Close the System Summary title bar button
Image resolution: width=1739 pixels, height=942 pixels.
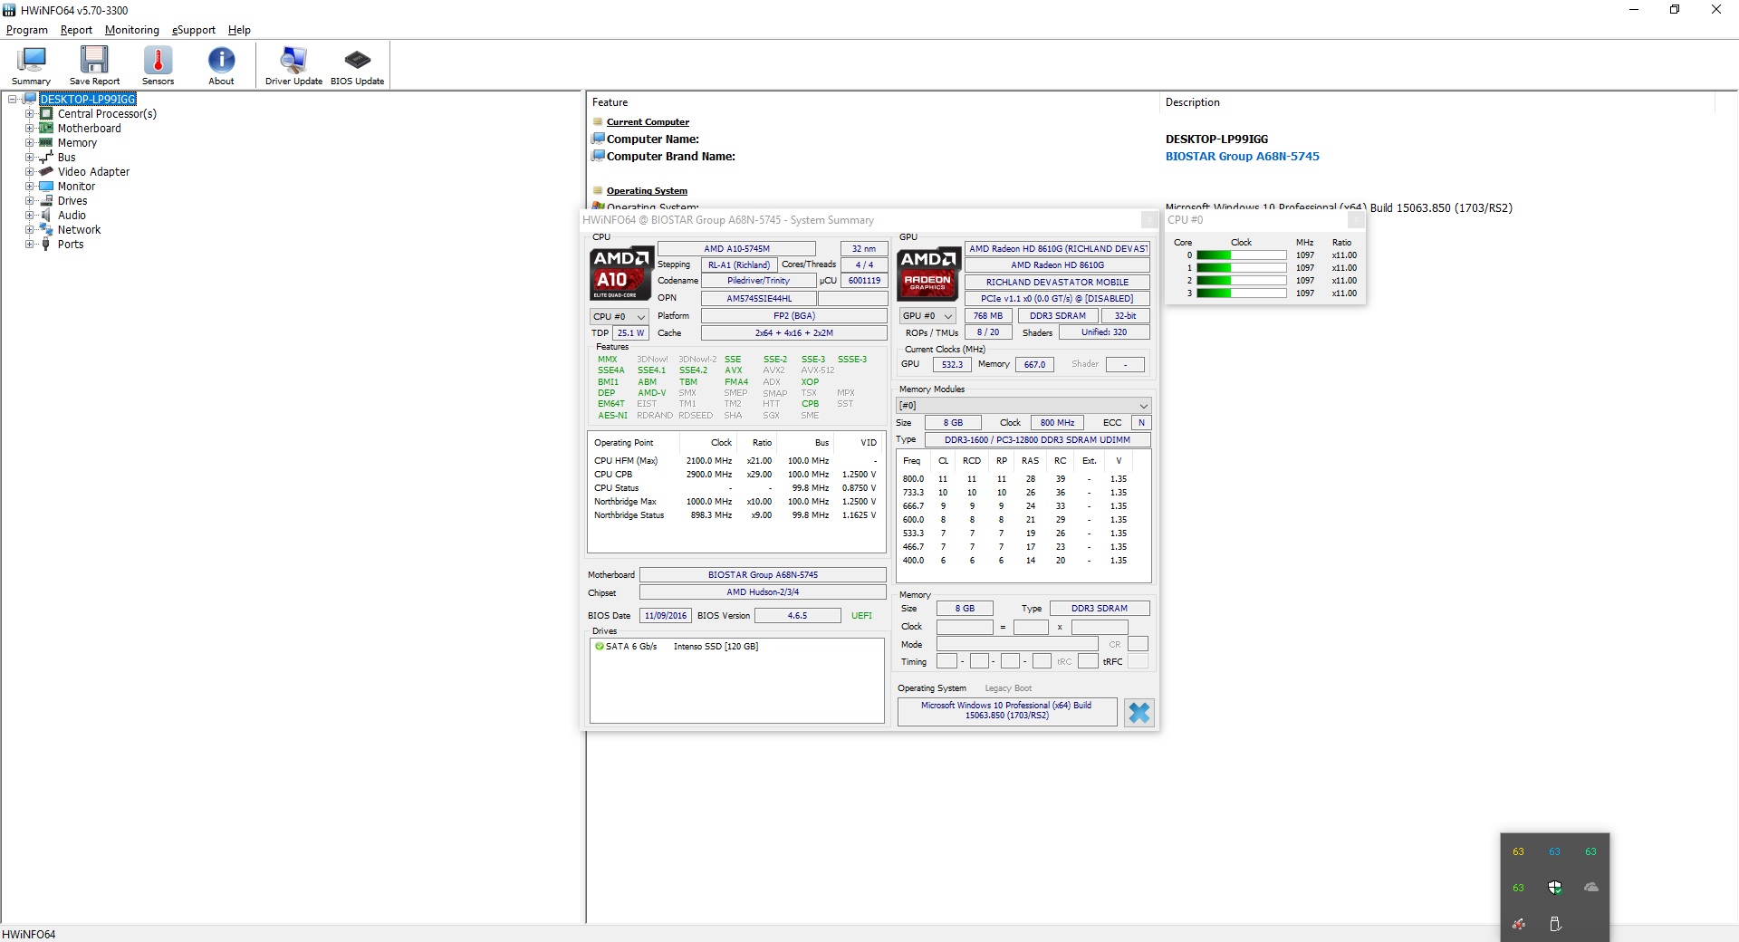pos(1149,220)
